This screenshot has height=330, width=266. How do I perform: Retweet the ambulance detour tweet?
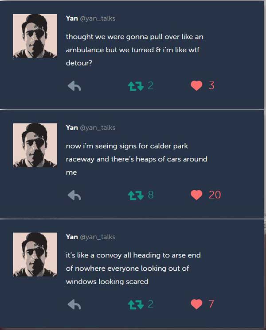(x=135, y=86)
